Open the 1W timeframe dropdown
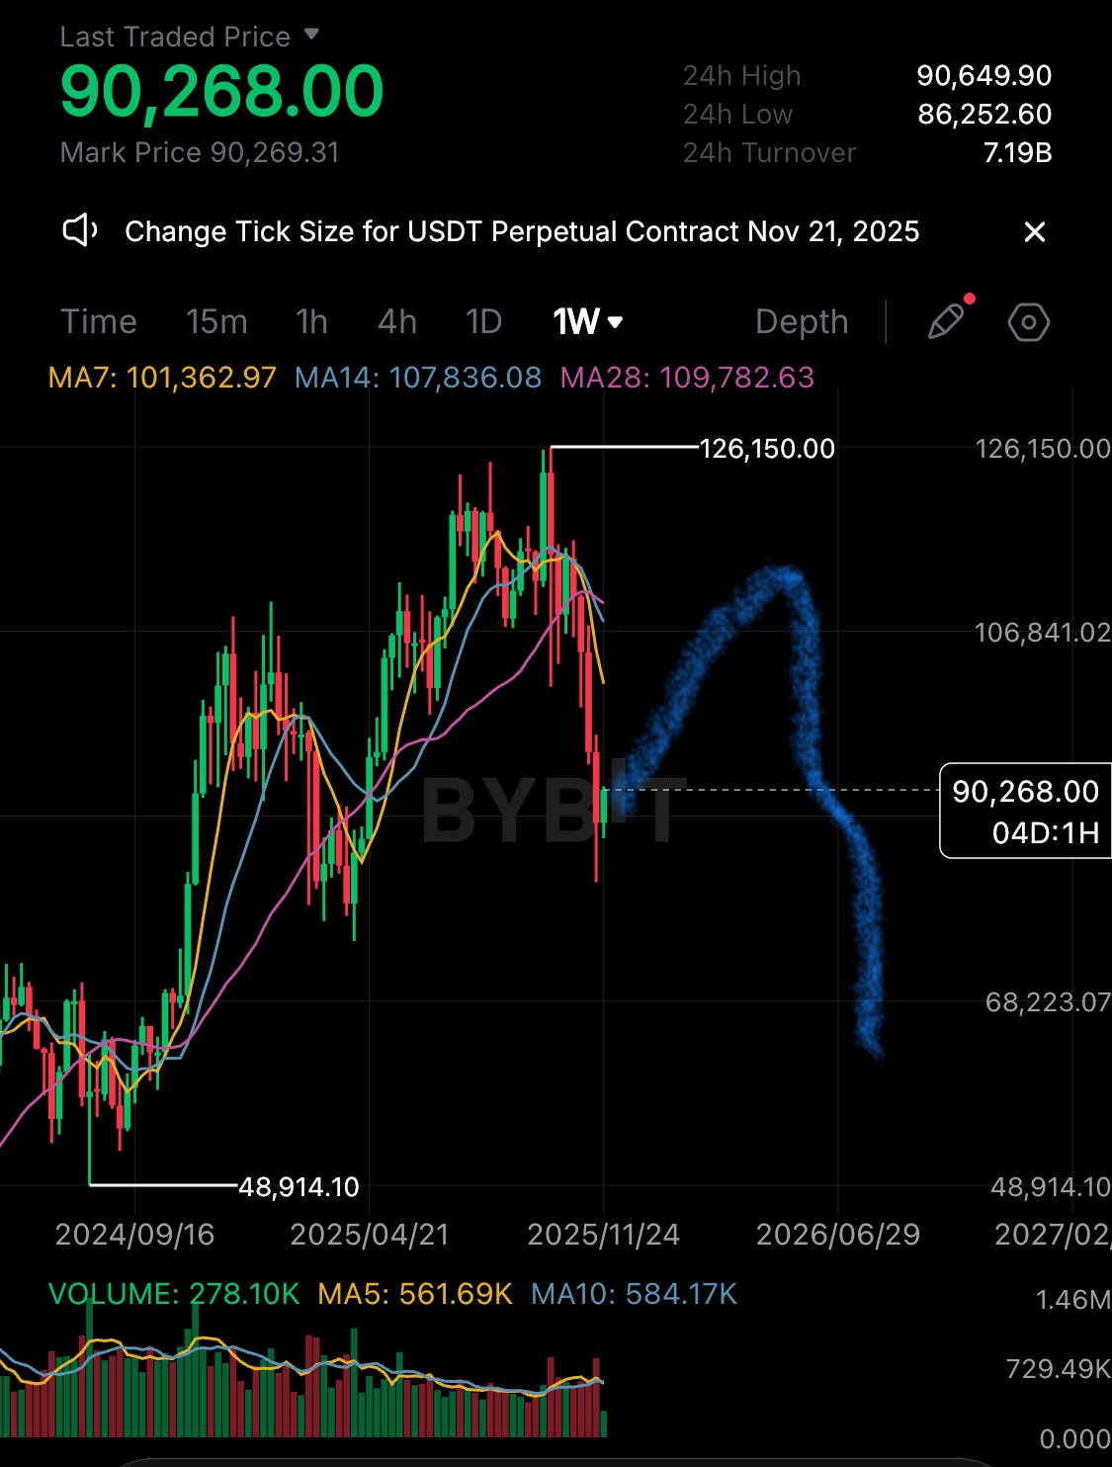The height and width of the screenshot is (1467, 1112). [x=587, y=322]
